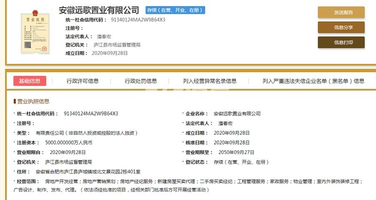Click the 发送报告 button
This screenshot has width=376, height=200.
(341, 13)
